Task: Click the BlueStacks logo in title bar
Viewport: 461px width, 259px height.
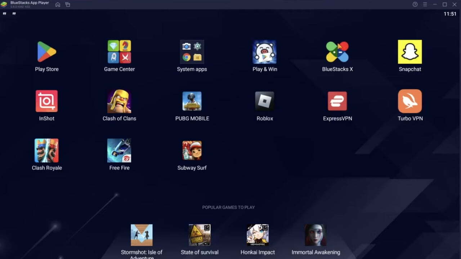Action: [x=4, y=4]
